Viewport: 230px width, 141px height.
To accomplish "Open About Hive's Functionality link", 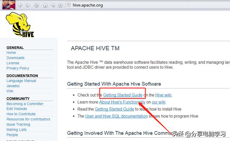I will coord(122,102).
